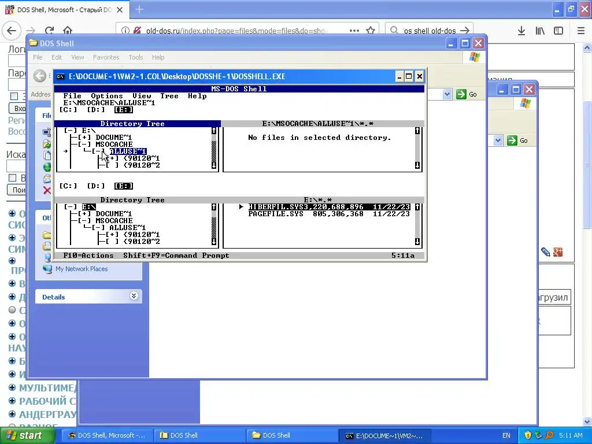Open Firefox library icon
Screen dimensions: 592x444
(540, 31)
